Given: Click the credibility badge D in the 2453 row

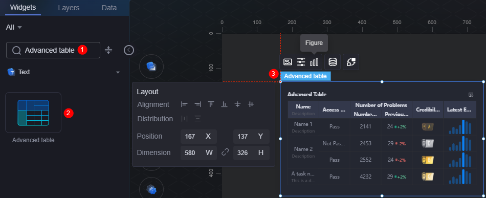Looking at the screenshot, I should pyautogui.click(x=428, y=143).
